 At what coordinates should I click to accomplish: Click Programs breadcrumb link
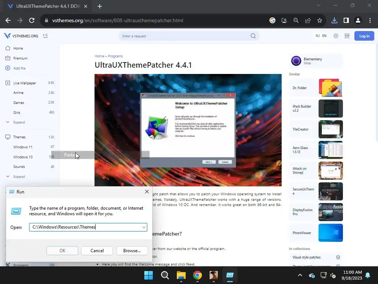[115, 56]
